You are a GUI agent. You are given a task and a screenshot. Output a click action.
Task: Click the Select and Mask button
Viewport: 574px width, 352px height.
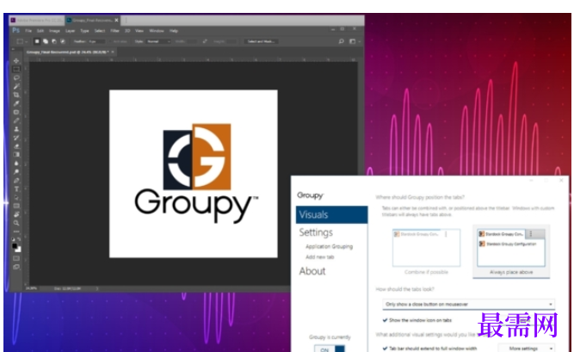coord(261,41)
